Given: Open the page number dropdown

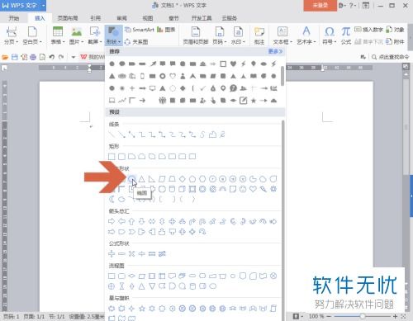Looking at the screenshot, I should (220, 35).
